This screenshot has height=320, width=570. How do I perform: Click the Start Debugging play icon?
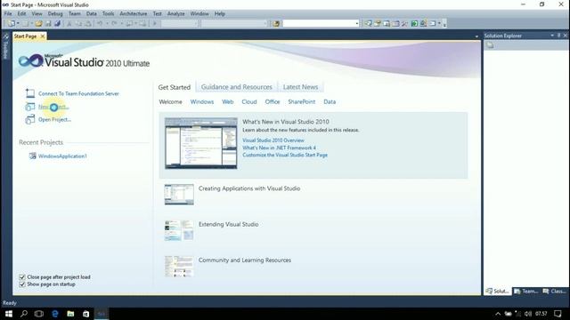[x=154, y=24]
